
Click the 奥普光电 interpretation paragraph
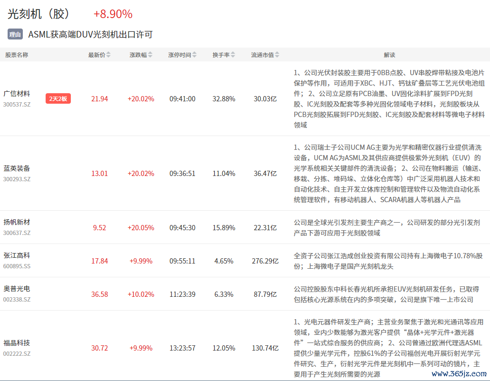tap(386, 294)
